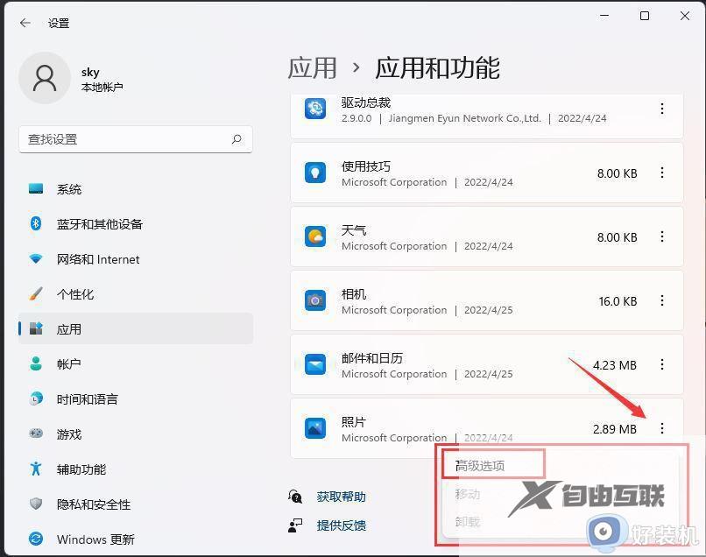
Task: Click the 天气 weather app icon
Action: 315,236
